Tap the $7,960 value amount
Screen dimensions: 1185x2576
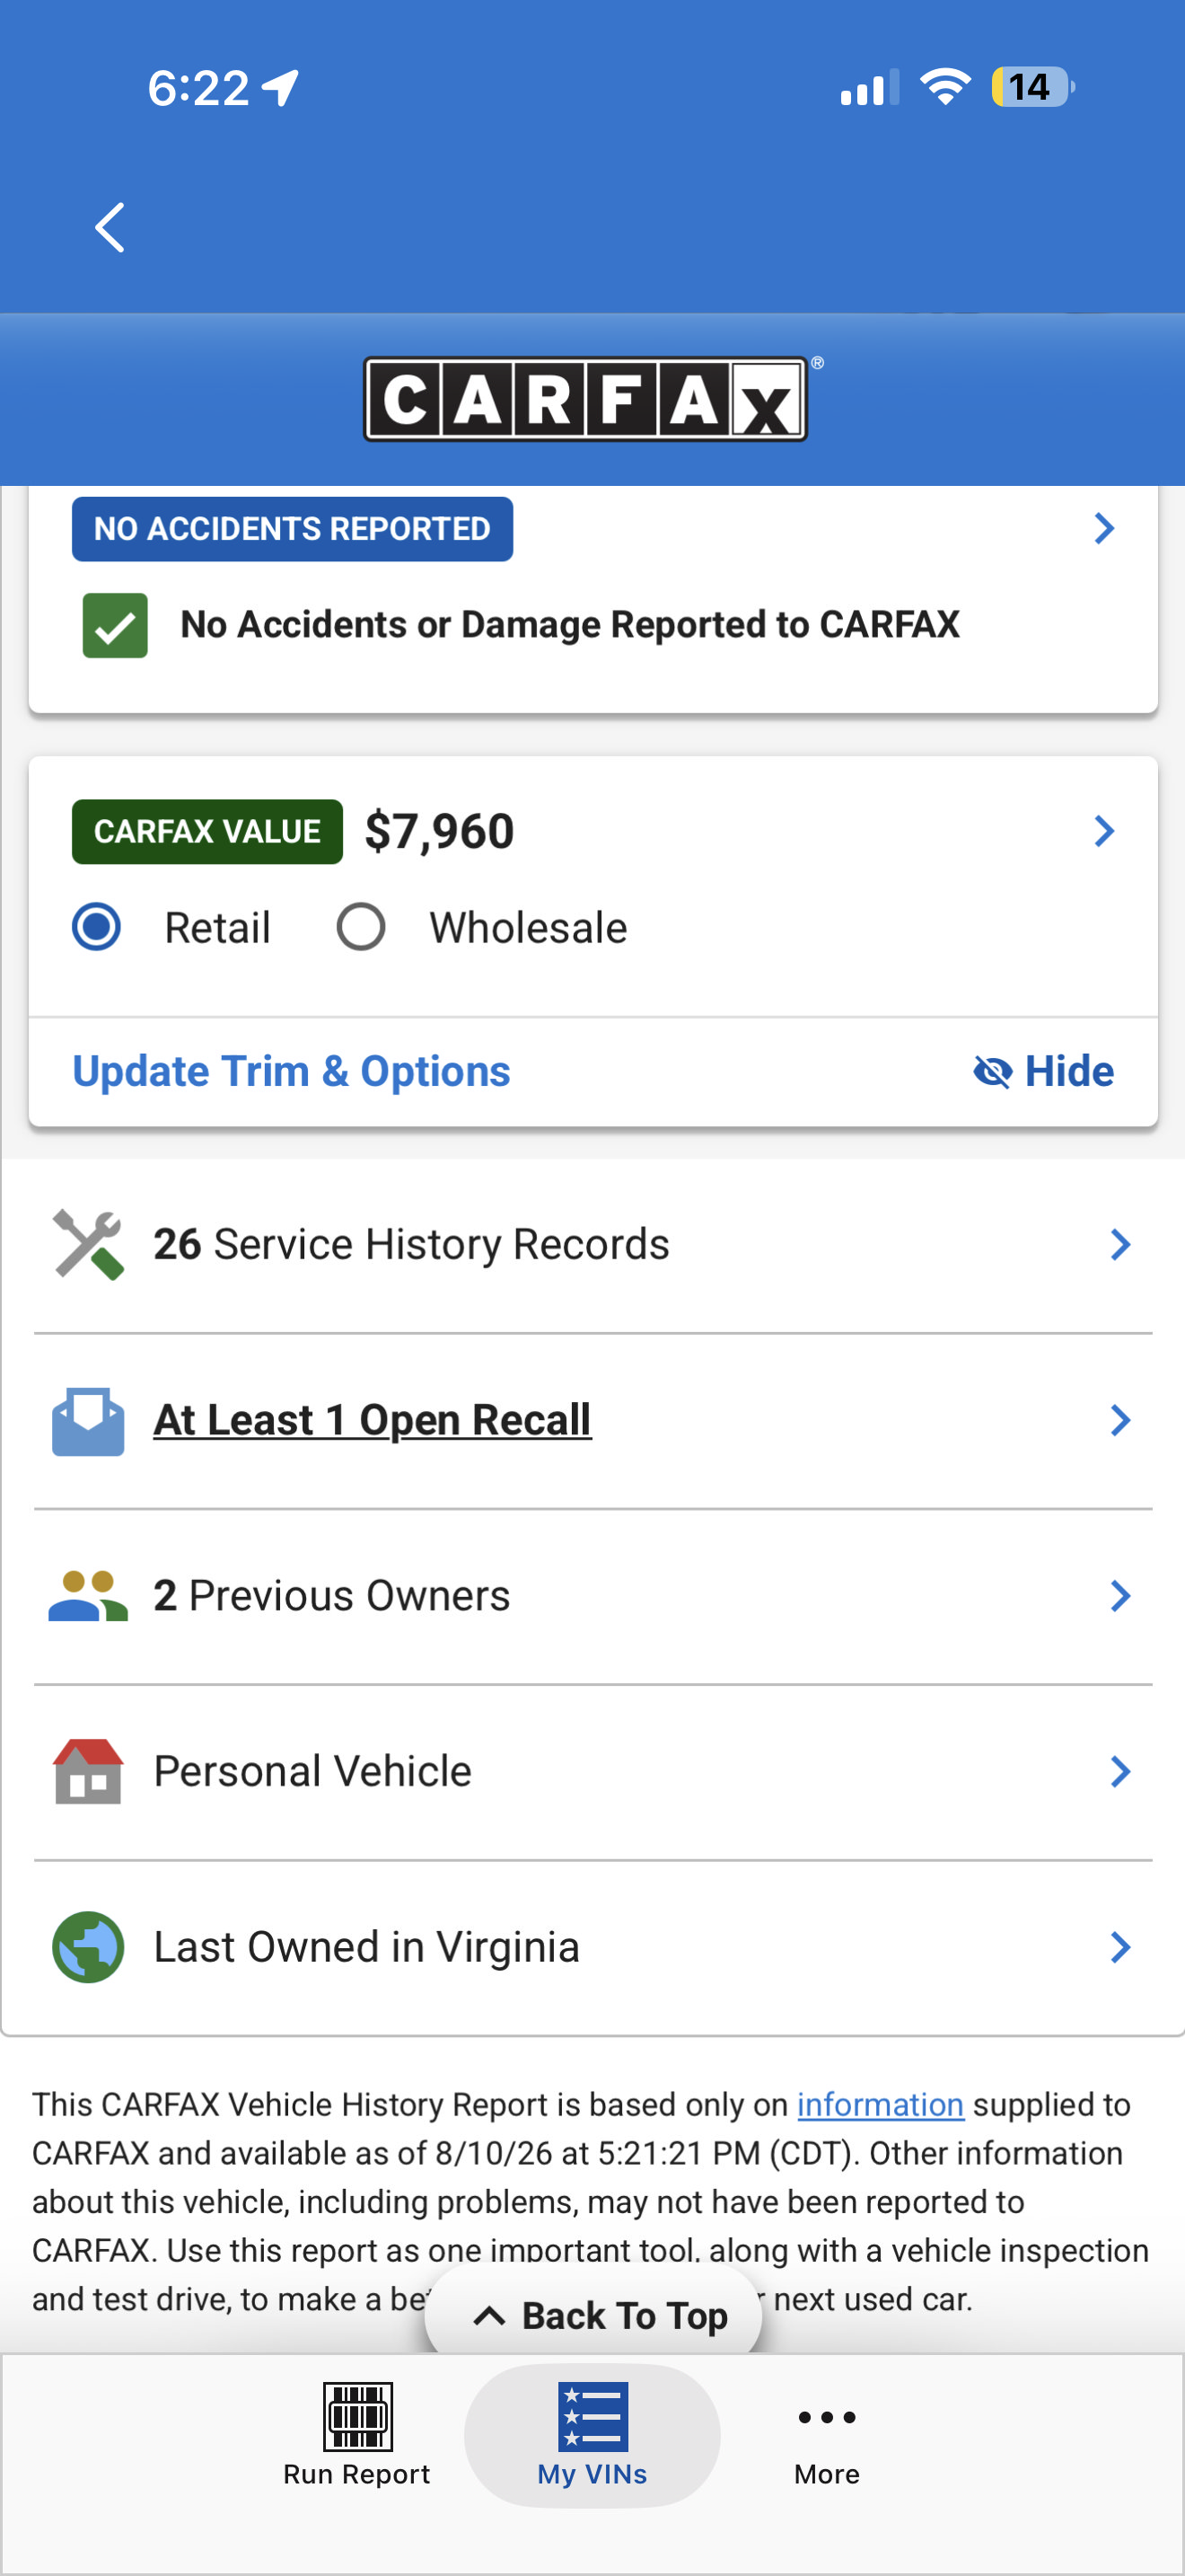(440, 832)
